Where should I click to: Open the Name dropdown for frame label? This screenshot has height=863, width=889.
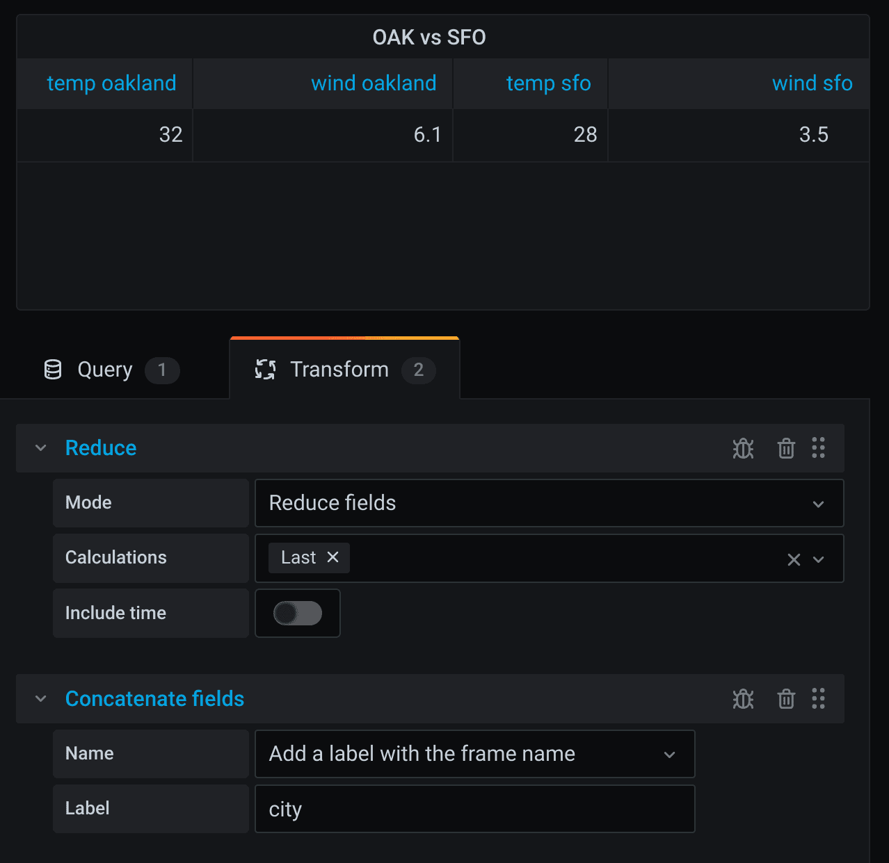coord(474,754)
